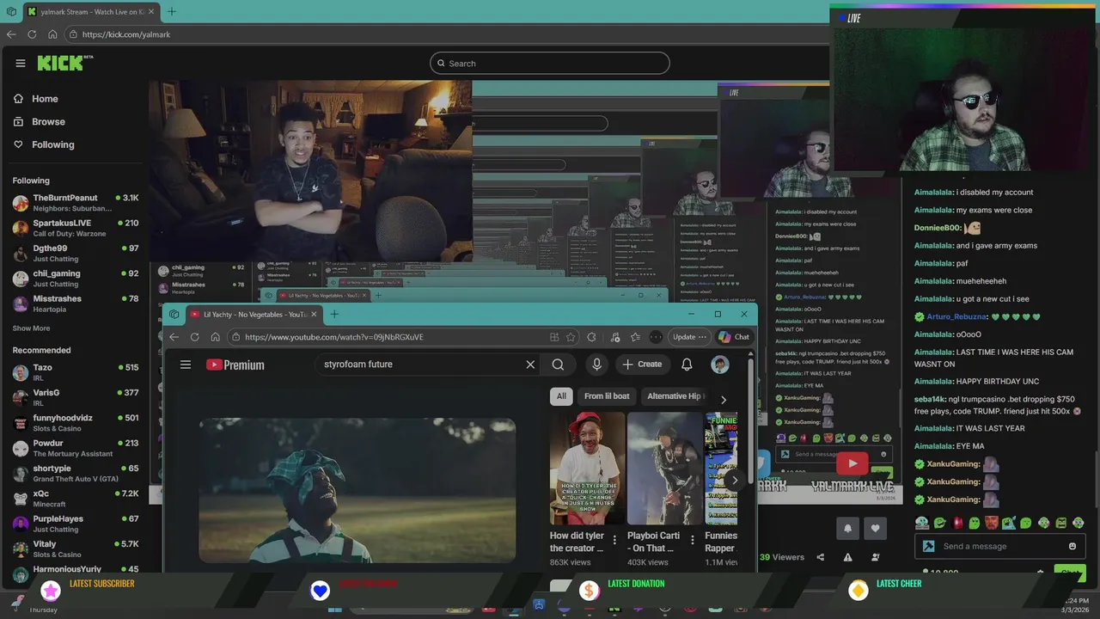Open YouTube notifications bell
The width and height of the screenshot is (1100, 619).
click(x=687, y=365)
